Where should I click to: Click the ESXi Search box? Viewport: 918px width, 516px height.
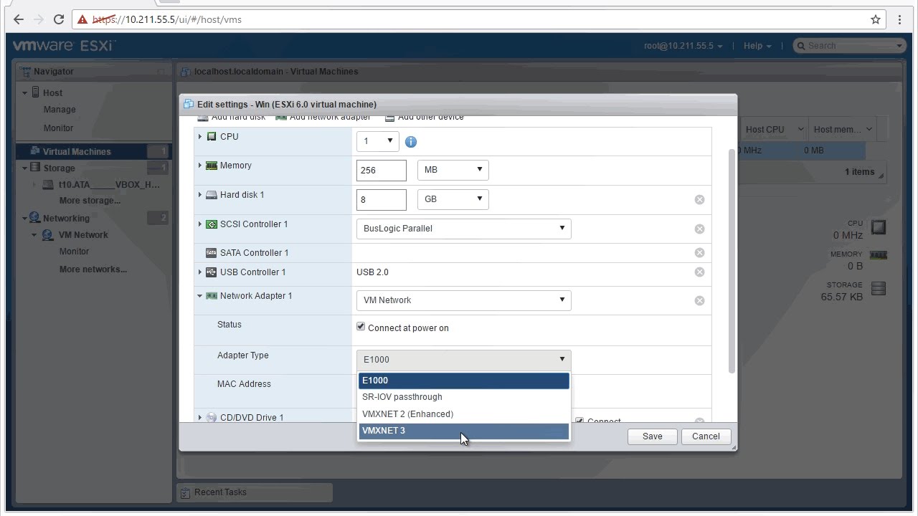click(x=850, y=46)
